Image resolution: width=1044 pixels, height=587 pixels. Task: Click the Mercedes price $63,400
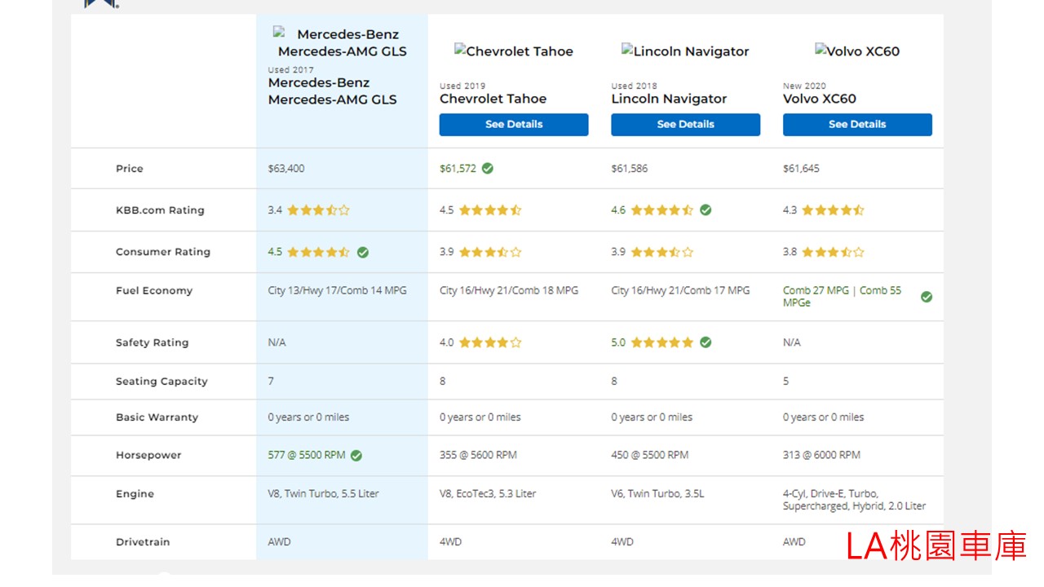tap(286, 169)
